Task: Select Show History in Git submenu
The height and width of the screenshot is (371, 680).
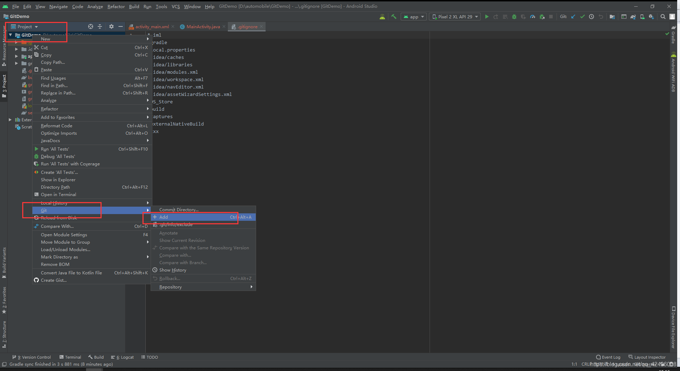Action: click(203, 270)
